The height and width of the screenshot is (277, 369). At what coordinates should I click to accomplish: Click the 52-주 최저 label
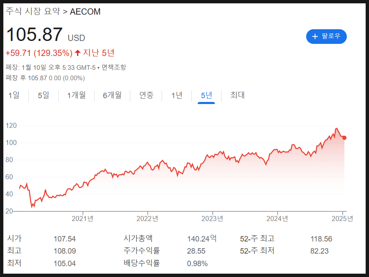pyautogui.click(x=257, y=251)
